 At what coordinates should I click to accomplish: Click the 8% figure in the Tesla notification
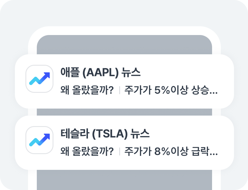click(x=160, y=151)
